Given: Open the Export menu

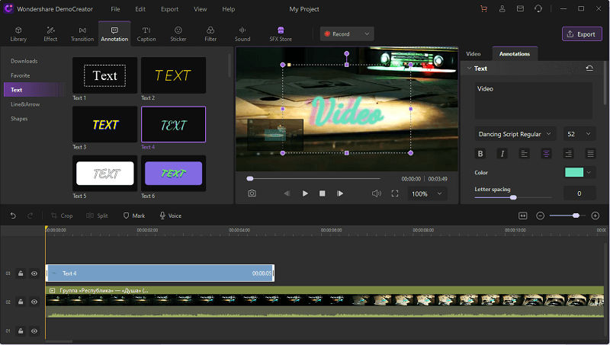Looking at the screenshot, I should pos(169,9).
